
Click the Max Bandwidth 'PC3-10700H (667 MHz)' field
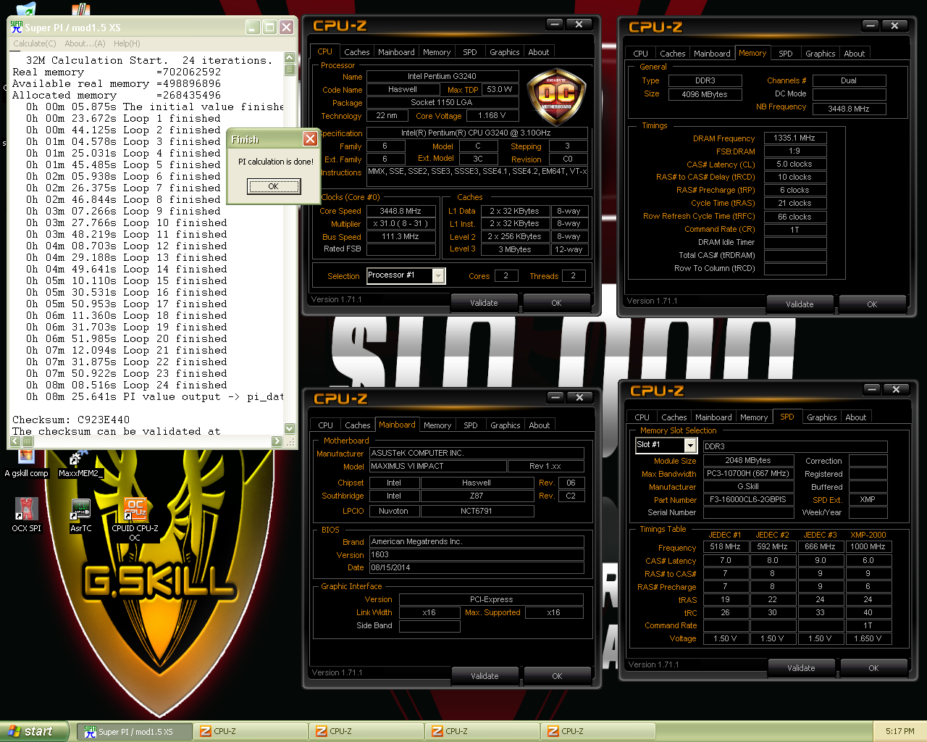point(748,473)
